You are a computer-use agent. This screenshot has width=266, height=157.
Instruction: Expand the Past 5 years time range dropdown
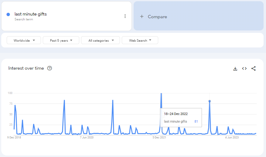tap(61, 40)
